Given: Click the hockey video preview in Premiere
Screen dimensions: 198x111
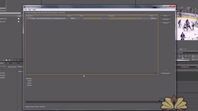Looking at the screenshot, I should tap(187, 23).
